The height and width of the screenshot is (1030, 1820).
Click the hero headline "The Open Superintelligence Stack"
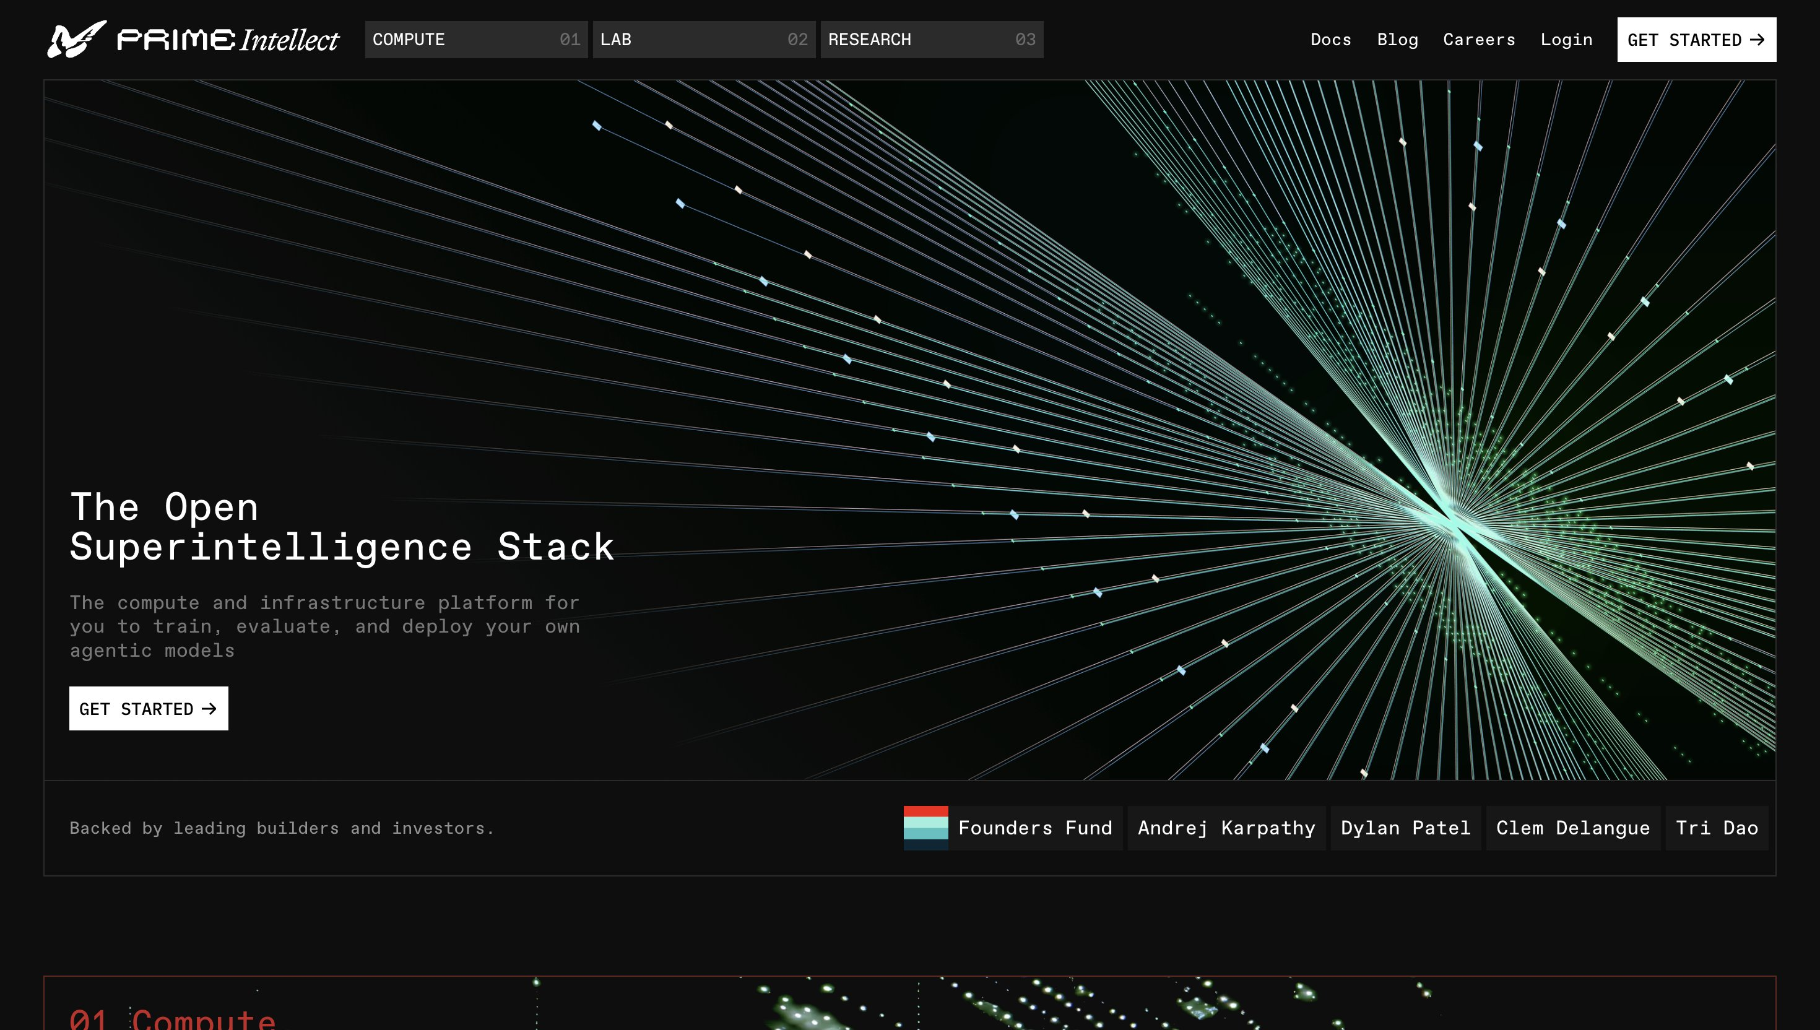pos(342,527)
